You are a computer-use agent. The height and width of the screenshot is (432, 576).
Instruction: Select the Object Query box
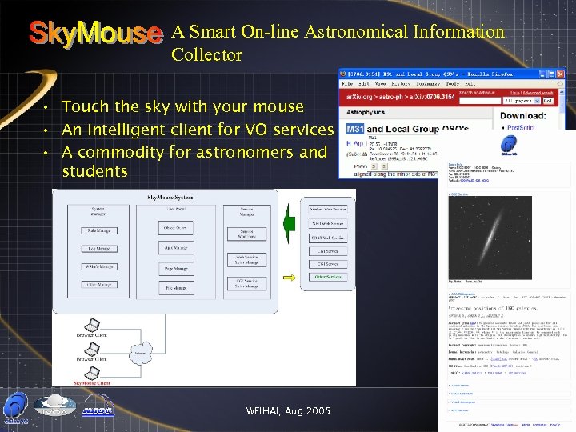click(x=175, y=228)
